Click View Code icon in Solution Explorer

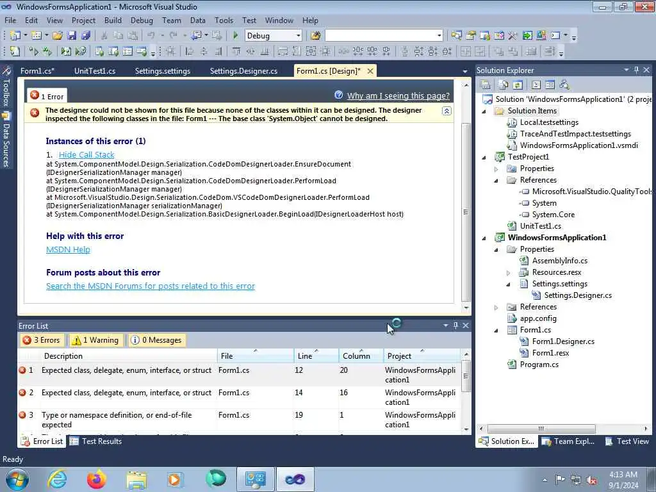point(536,85)
